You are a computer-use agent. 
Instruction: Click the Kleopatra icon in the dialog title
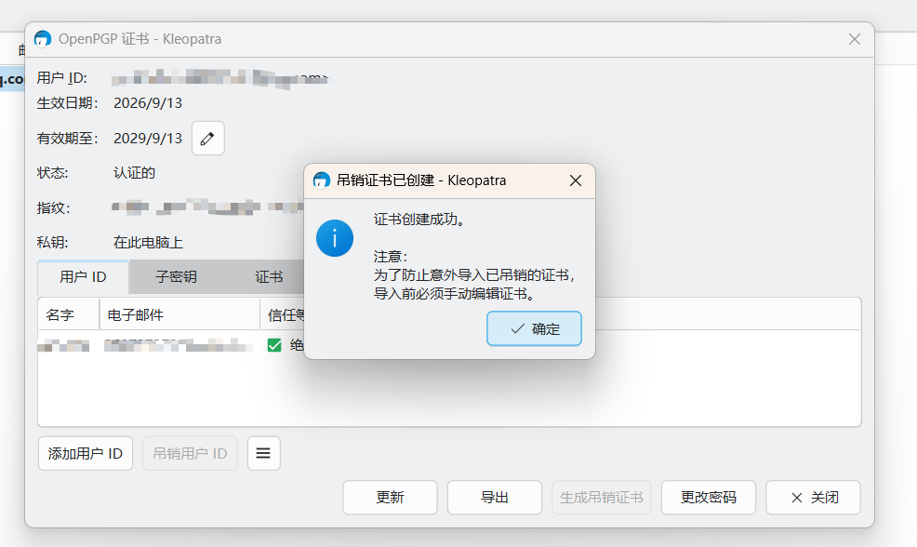point(322,180)
